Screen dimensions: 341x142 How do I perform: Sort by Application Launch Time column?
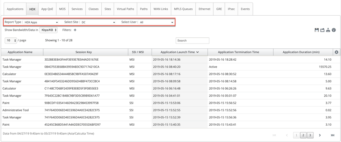tap(180, 52)
